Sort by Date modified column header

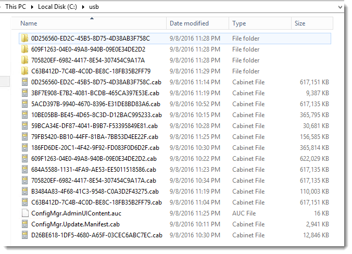point(189,23)
